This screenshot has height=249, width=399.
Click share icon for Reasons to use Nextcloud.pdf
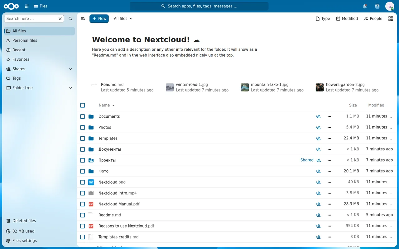318,226
